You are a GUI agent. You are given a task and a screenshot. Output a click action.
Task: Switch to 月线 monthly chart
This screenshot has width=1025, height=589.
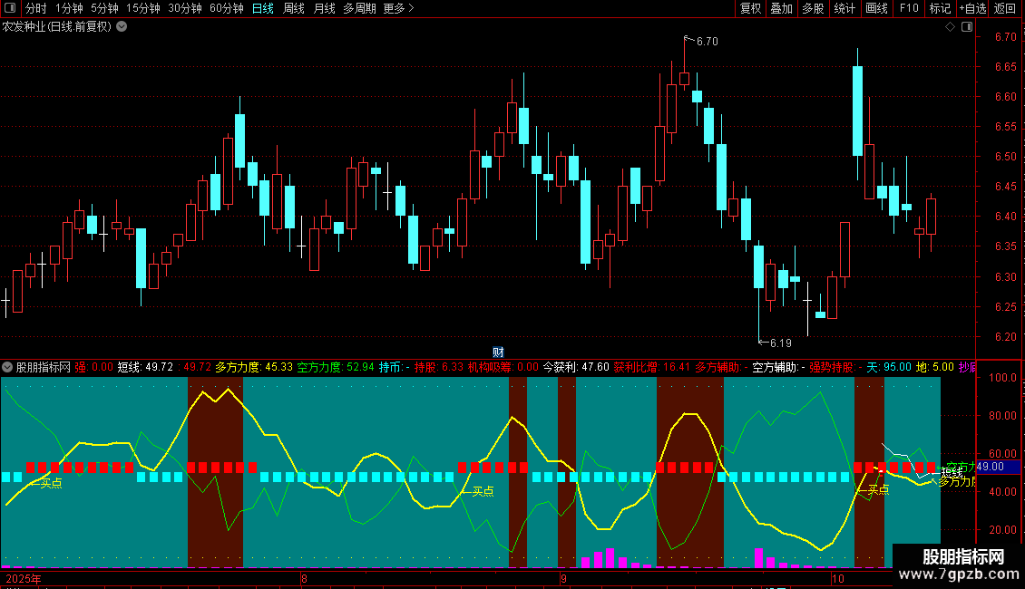click(x=324, y=8)
